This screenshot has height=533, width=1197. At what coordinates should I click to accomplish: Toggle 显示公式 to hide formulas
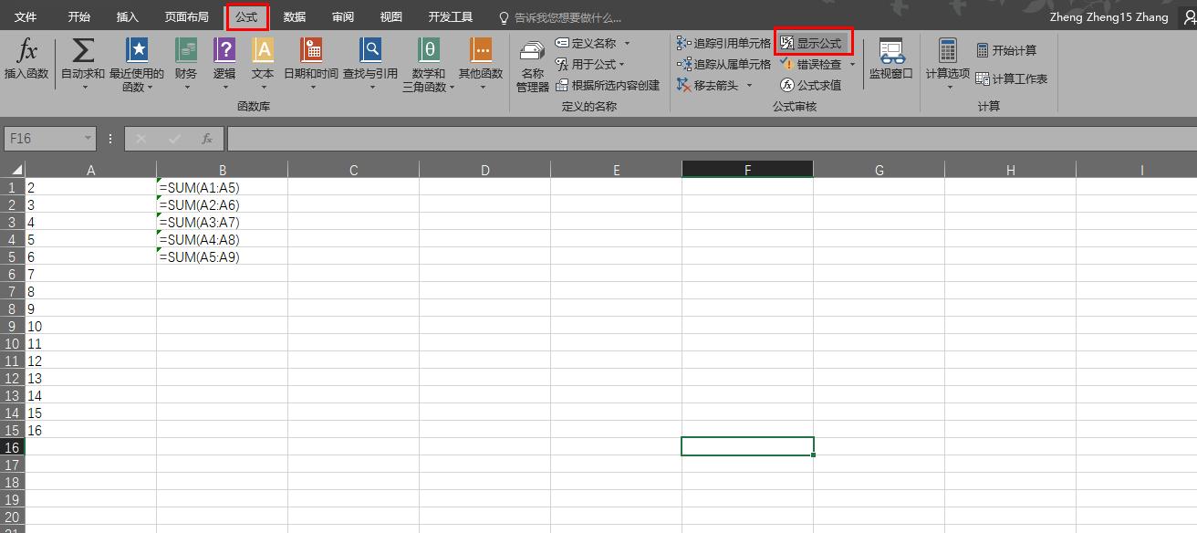(814, 41)
